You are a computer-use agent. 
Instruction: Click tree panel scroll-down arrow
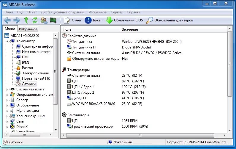(x=56, y=130)
